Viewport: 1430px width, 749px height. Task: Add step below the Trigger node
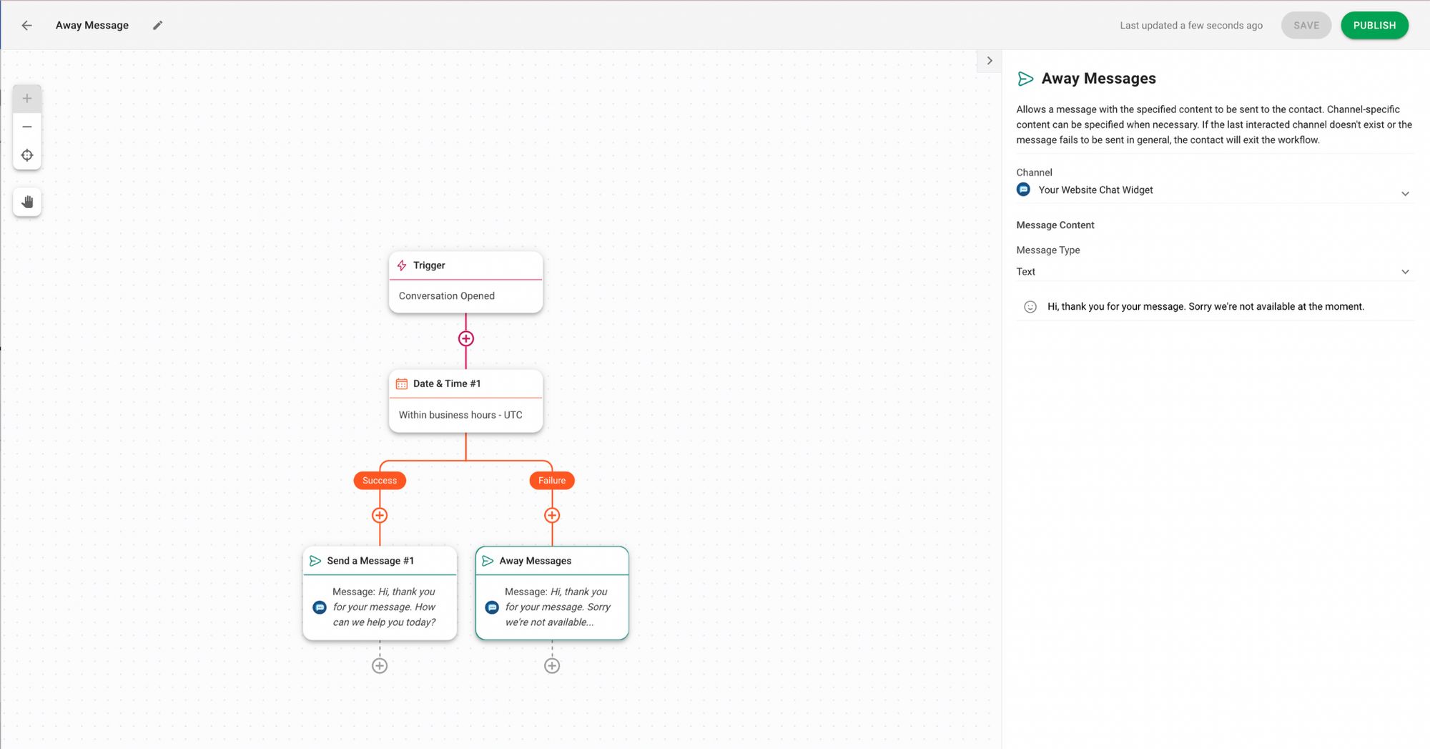coord(466,338)
